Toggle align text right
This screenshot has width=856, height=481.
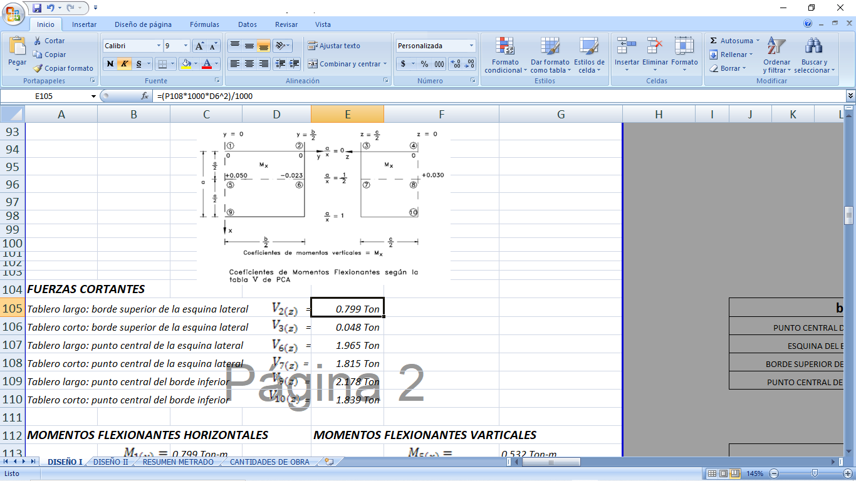coord(263,64)
